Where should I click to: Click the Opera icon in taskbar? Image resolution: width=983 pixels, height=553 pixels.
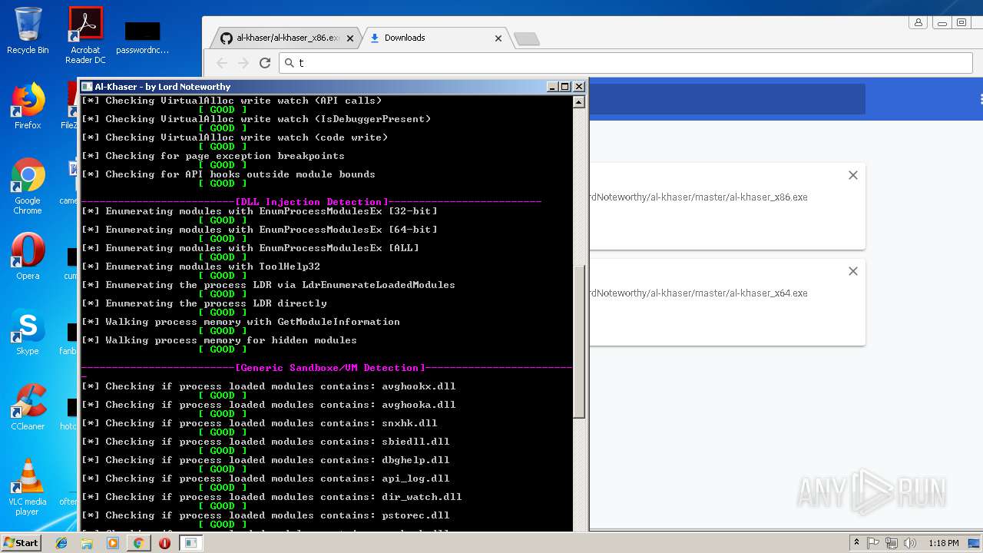[164, 543]
